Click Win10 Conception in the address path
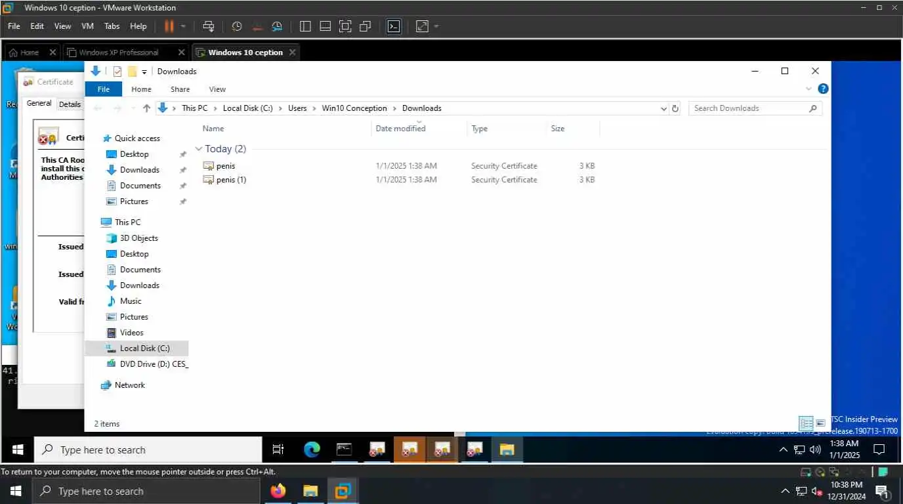 tap(354, 108)
